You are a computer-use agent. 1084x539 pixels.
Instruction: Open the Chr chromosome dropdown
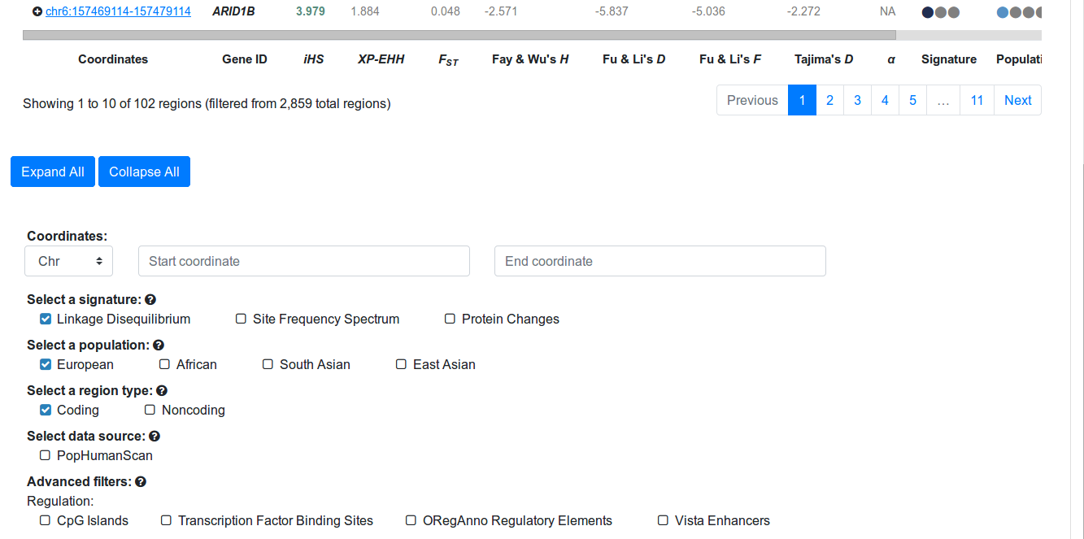[x=69, y=262]
